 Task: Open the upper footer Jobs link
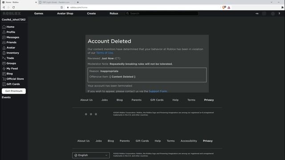point(105,100)
